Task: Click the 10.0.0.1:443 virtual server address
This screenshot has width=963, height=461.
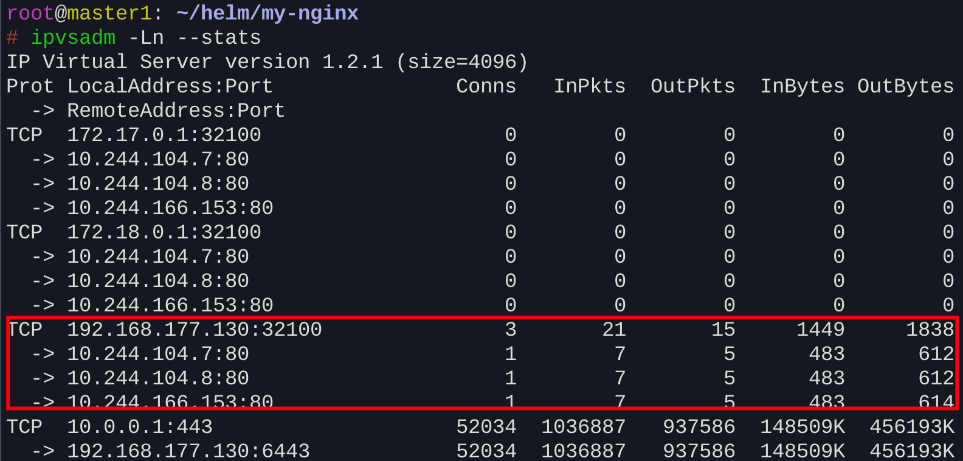Action: (x=139, y=427)
